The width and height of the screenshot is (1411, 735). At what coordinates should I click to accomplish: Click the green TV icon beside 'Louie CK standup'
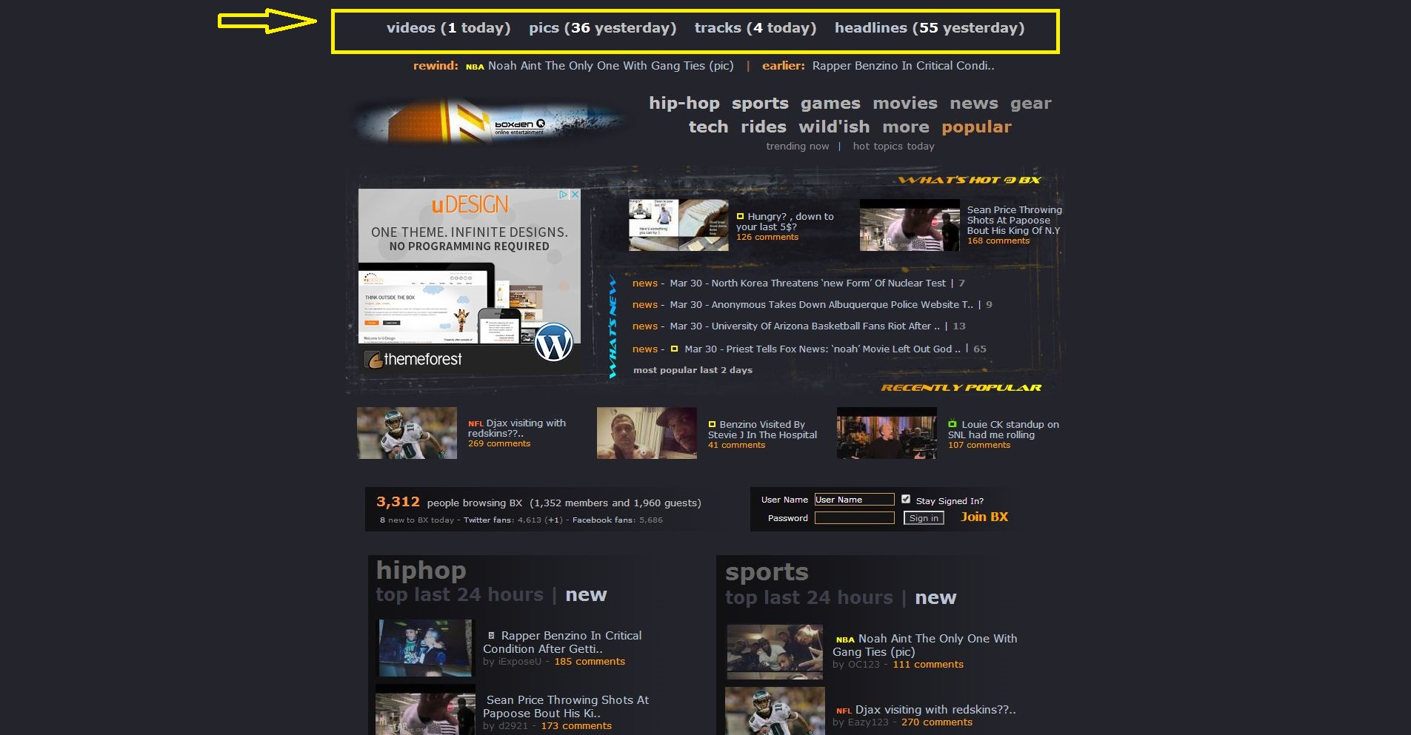(953, 424)
